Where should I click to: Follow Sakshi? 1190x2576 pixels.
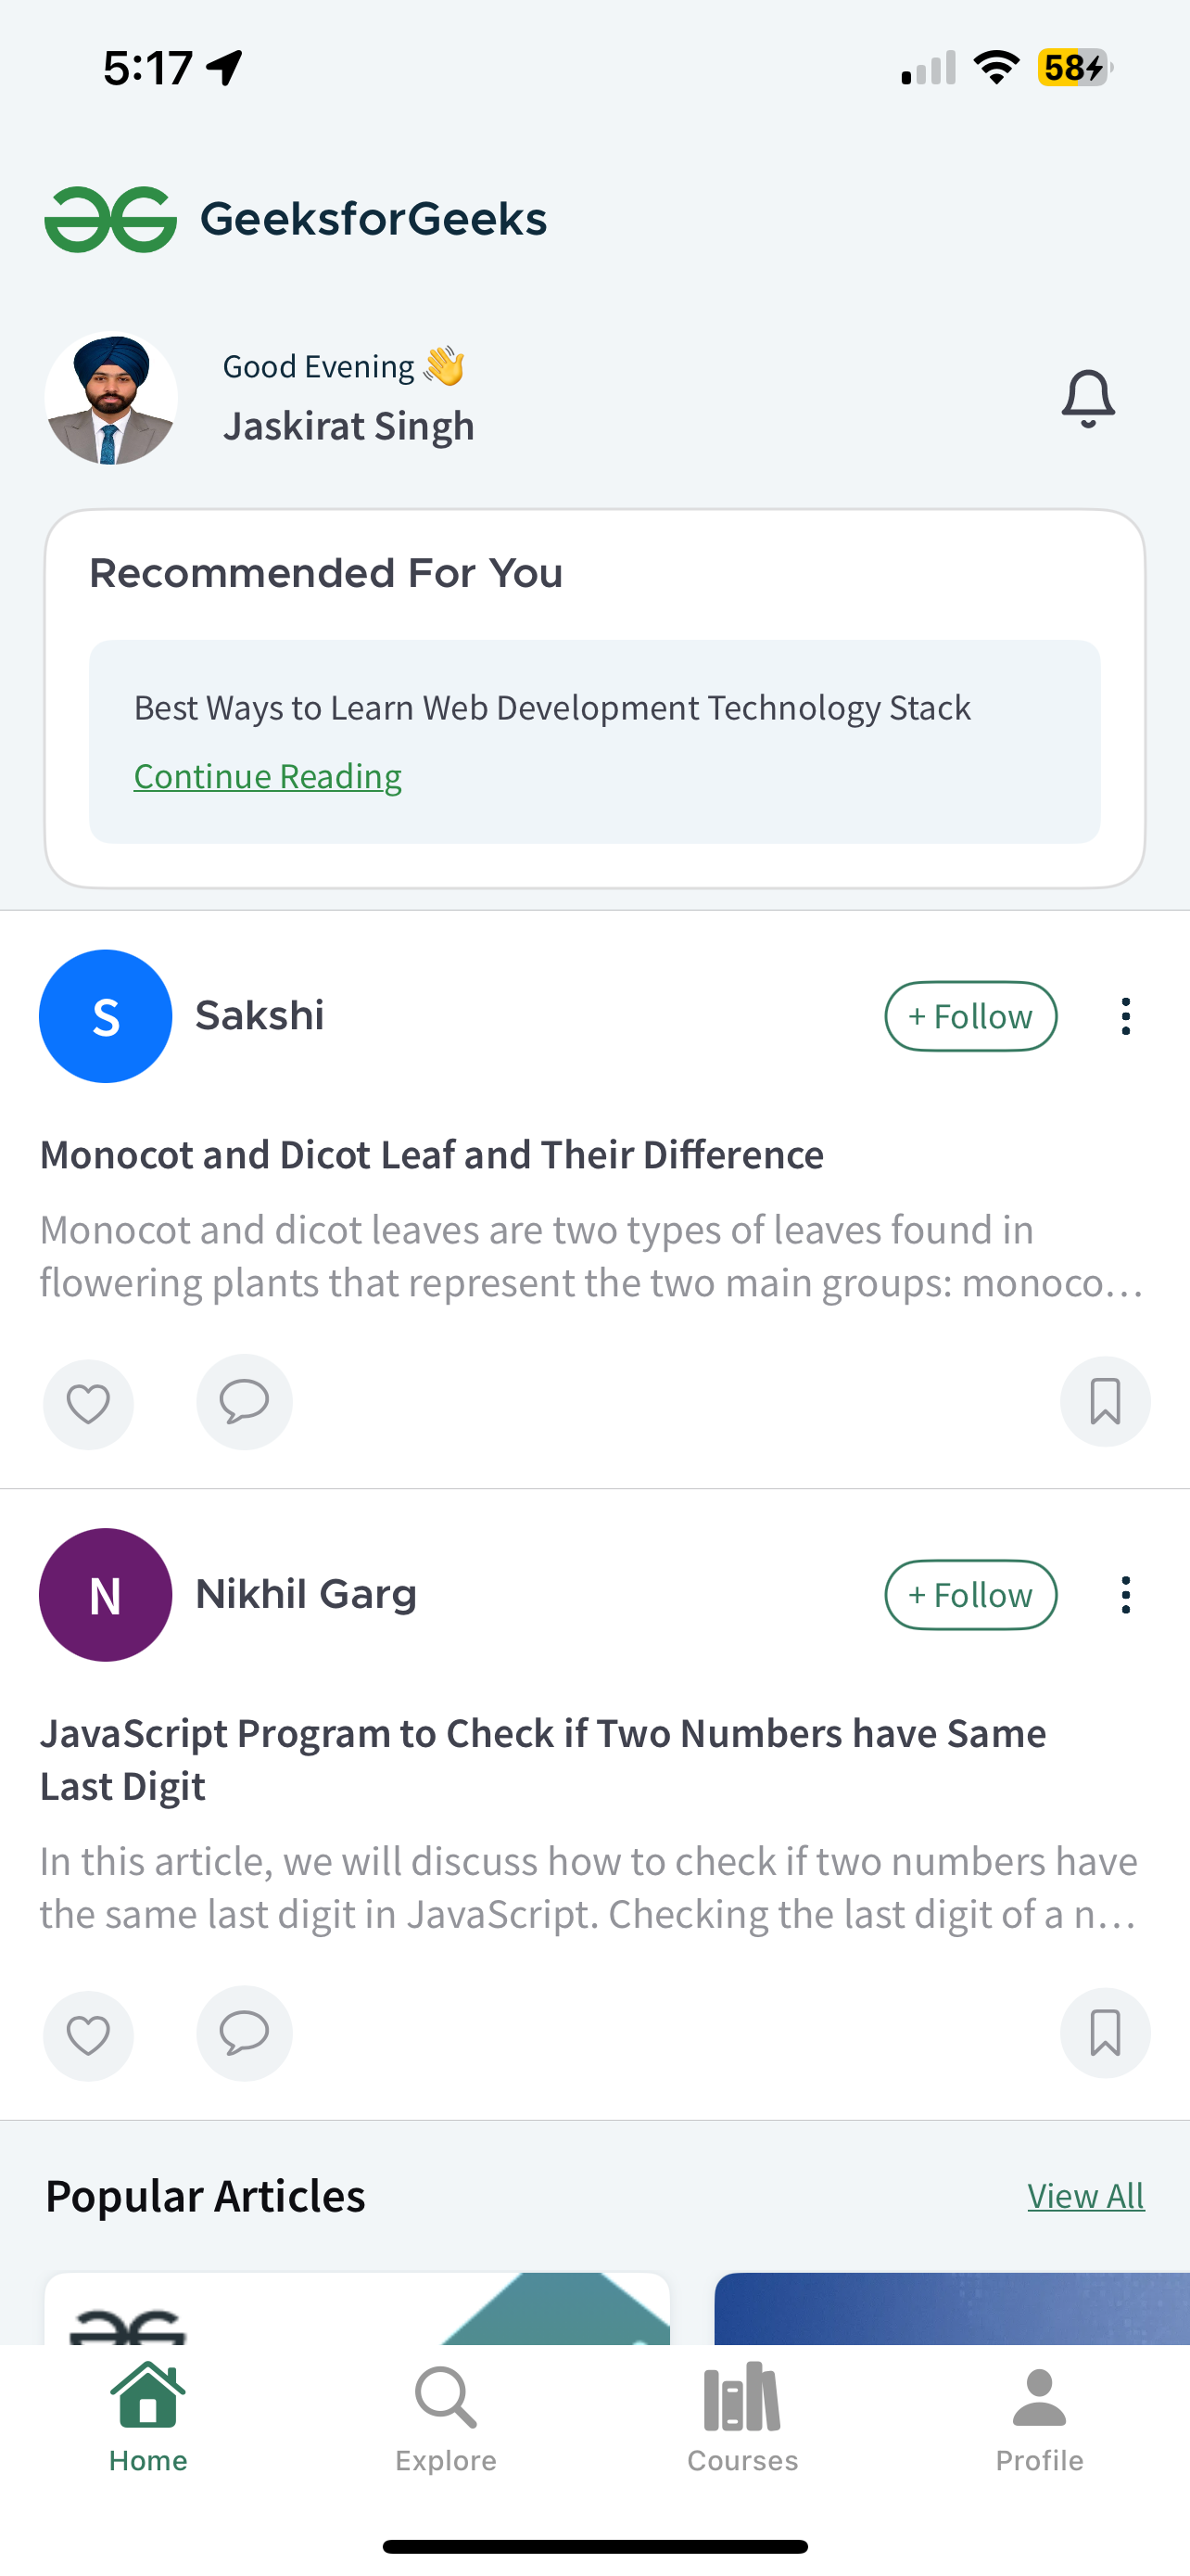(970, 1016)
